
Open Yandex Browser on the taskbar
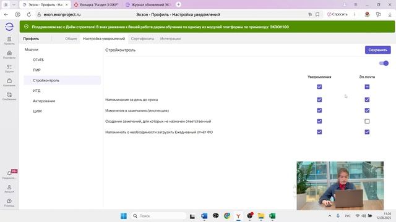[x=238, y=216]
